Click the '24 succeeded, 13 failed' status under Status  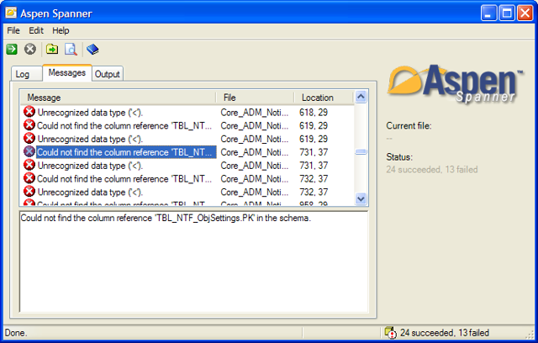[x=431, y=170]
